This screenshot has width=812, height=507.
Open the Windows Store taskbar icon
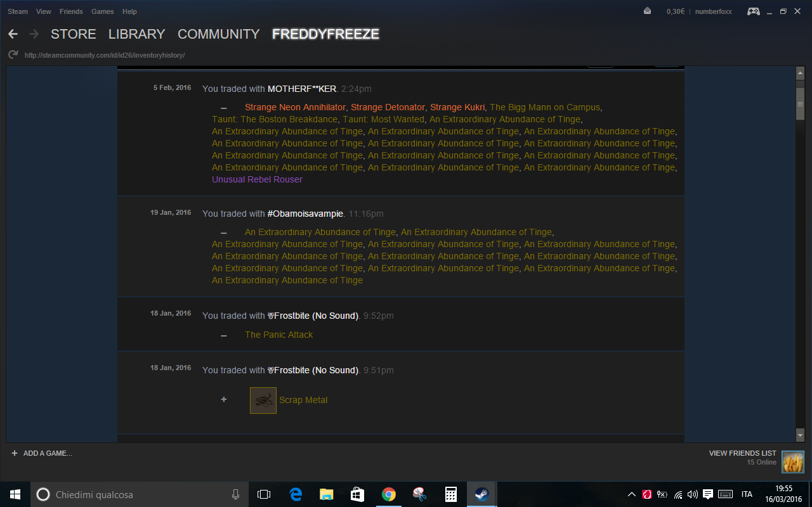[357, 494]
